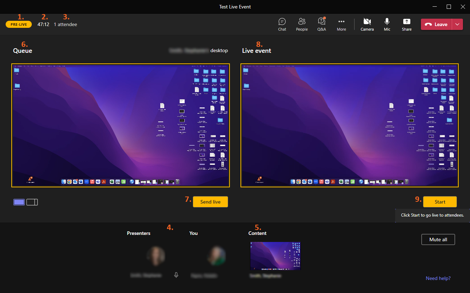Click the Mute all button
This screenshot has height=293, width=470.
438,239
